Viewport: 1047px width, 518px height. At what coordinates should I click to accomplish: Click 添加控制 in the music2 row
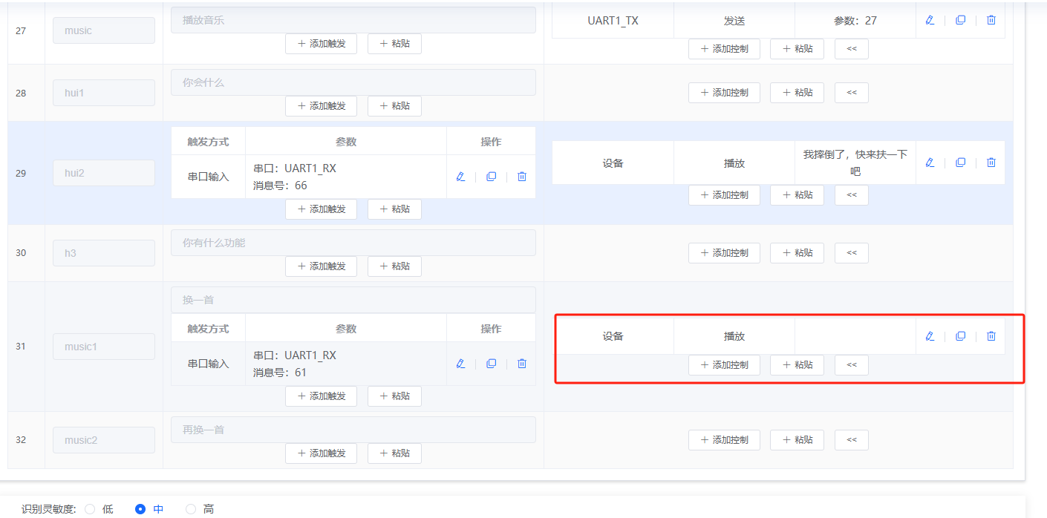(x=724, y=440)
